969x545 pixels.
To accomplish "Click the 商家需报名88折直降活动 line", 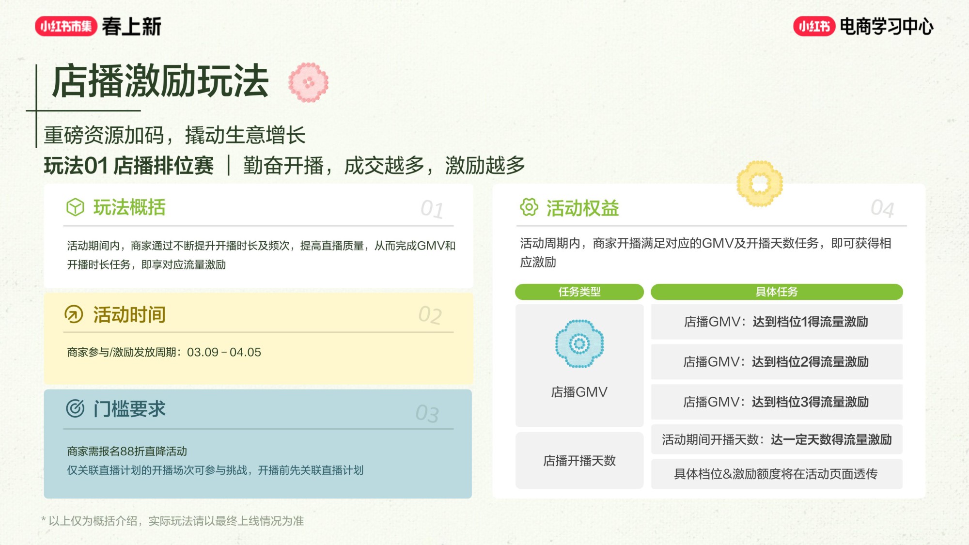I will (x=127, y=452).
